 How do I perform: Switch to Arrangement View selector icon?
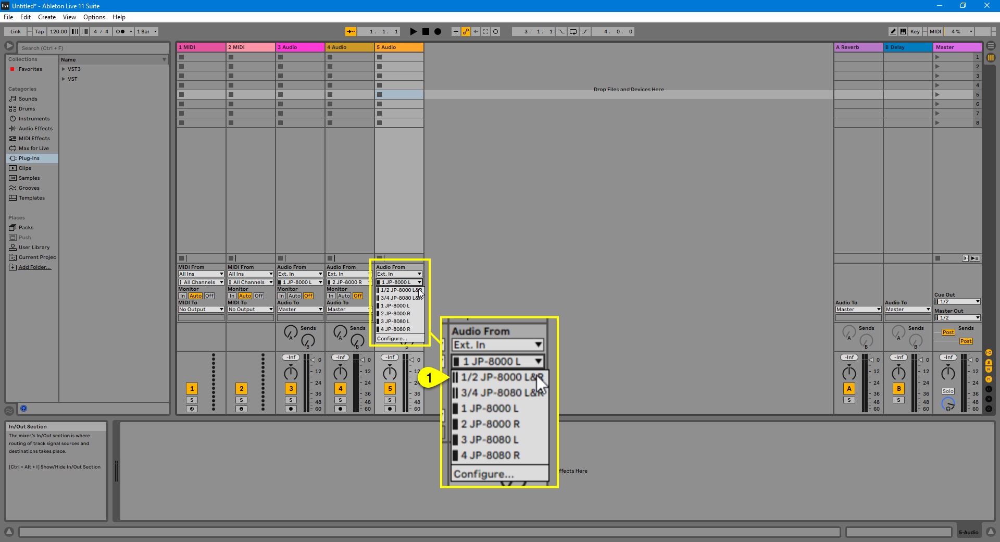coord(991,45)
